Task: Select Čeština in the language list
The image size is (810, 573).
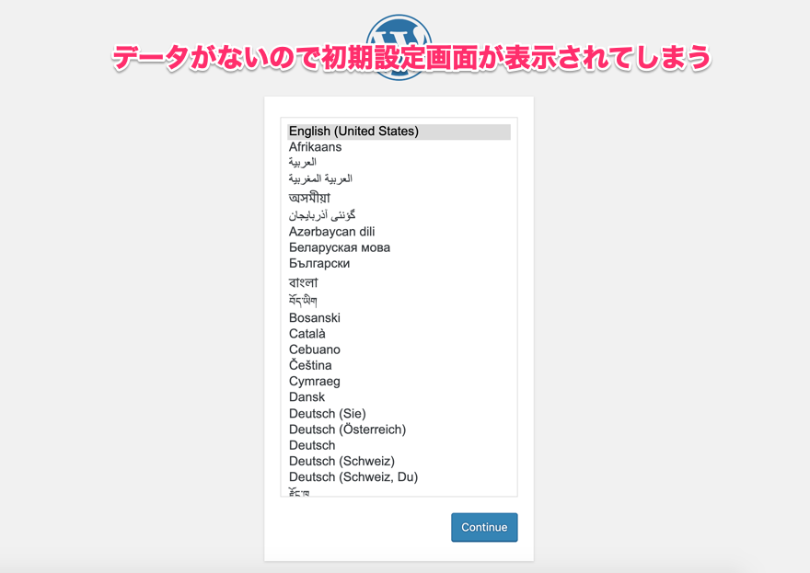Action: pos(310,365)
